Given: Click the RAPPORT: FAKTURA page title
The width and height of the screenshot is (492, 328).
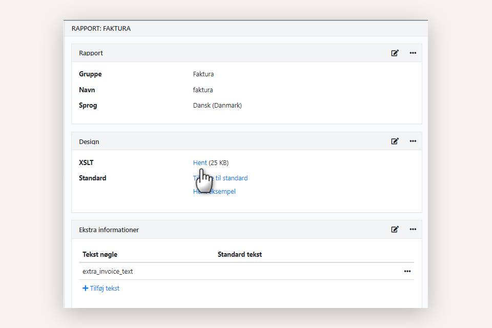Looking at the screenshot, I should [101, 29].
